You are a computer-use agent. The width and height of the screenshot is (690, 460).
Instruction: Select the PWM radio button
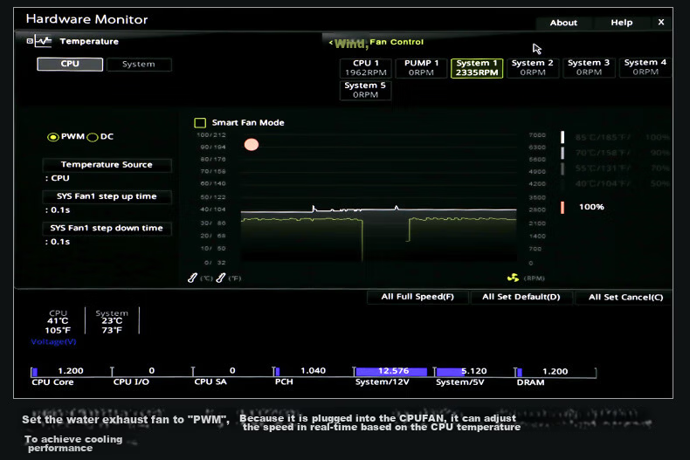pos(52,137)
